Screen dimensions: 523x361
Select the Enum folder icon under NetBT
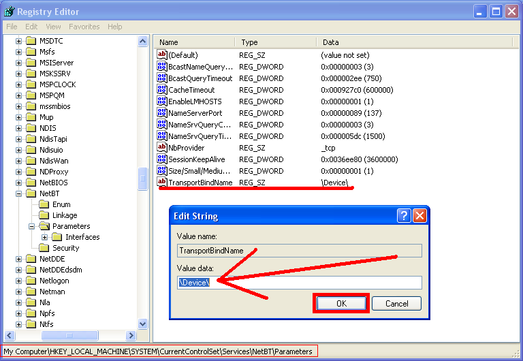coord(44,204)
